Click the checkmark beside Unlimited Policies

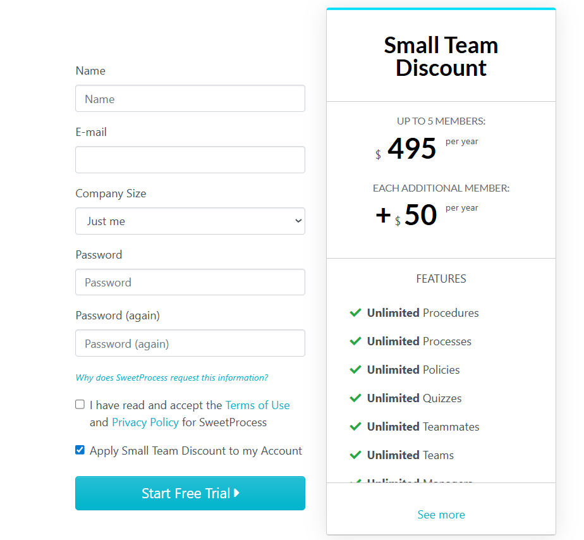coord(355,369)
